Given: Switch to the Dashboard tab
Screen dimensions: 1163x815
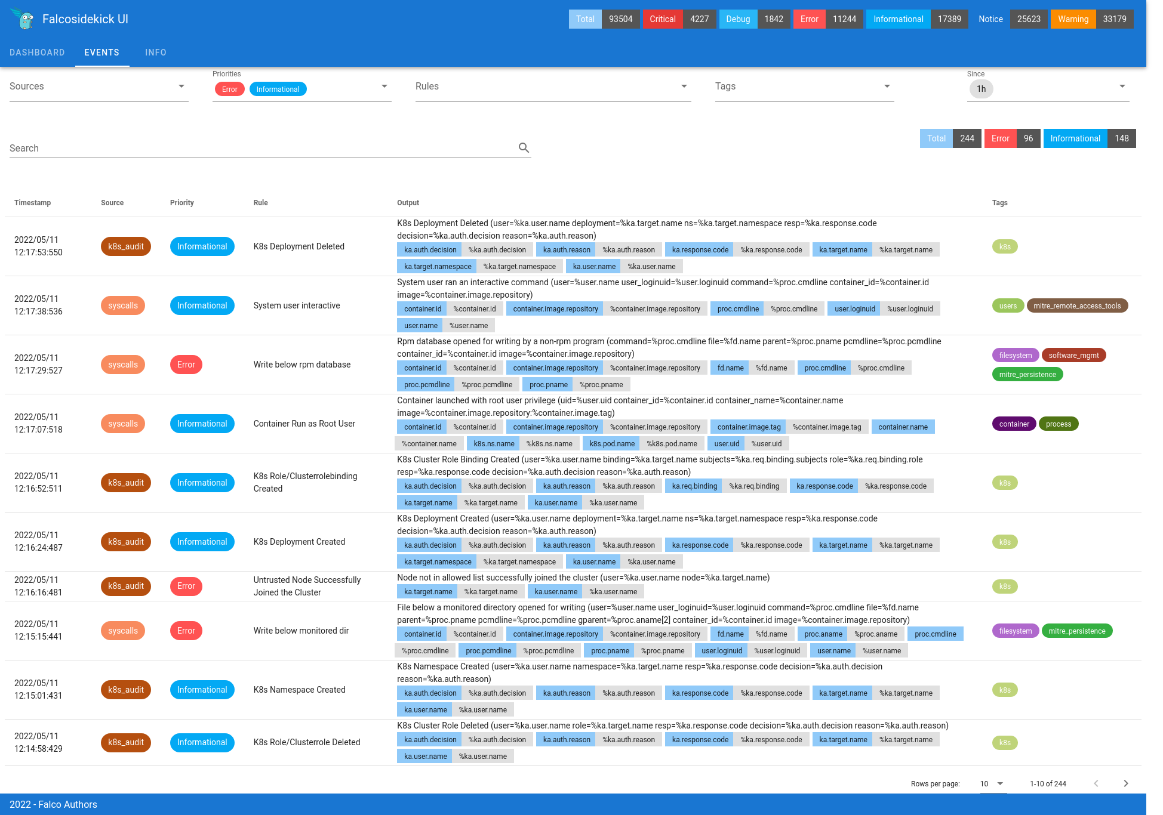Looking at the screenshot, I should click(37, 53).
